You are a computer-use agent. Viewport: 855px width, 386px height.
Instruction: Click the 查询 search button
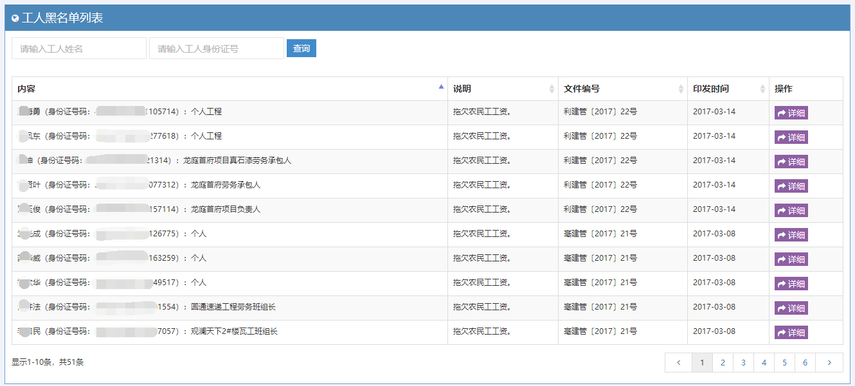tap(301, 48)
